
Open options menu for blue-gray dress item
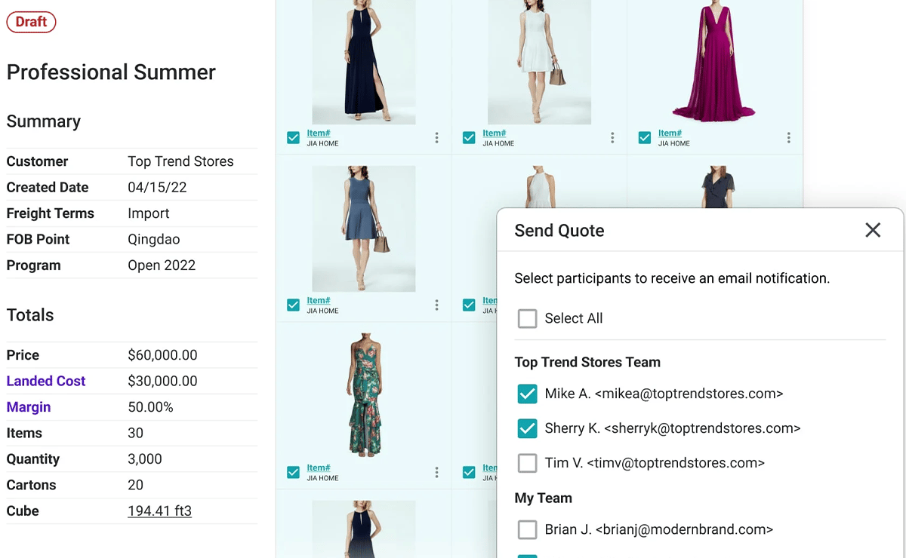436,305
